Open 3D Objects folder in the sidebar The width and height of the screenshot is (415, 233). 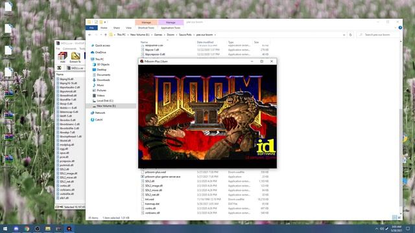101,65
